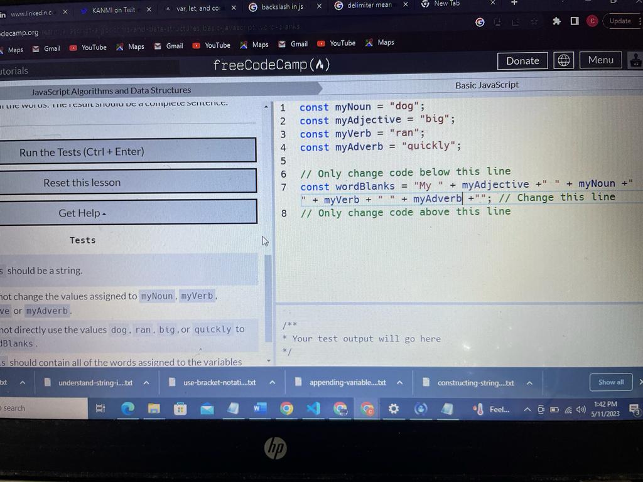
Task: Close the delimiter meaning tab
Action: 405,4
